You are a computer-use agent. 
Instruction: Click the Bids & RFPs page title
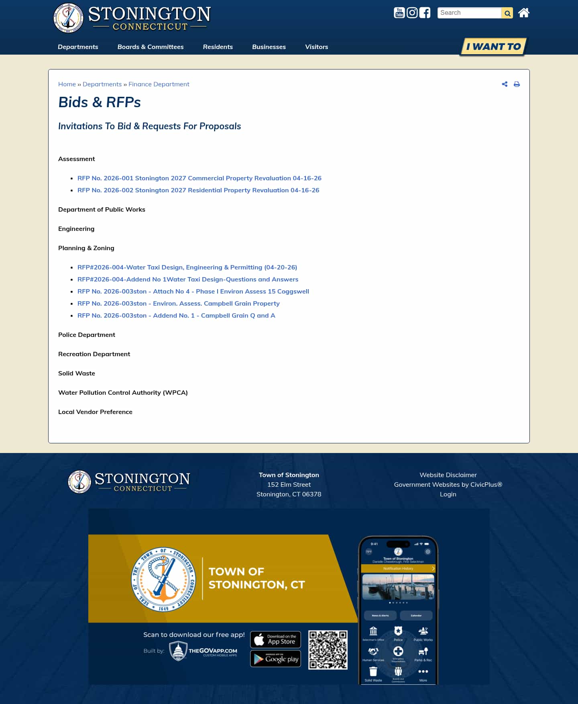click(x=100, y=102)
